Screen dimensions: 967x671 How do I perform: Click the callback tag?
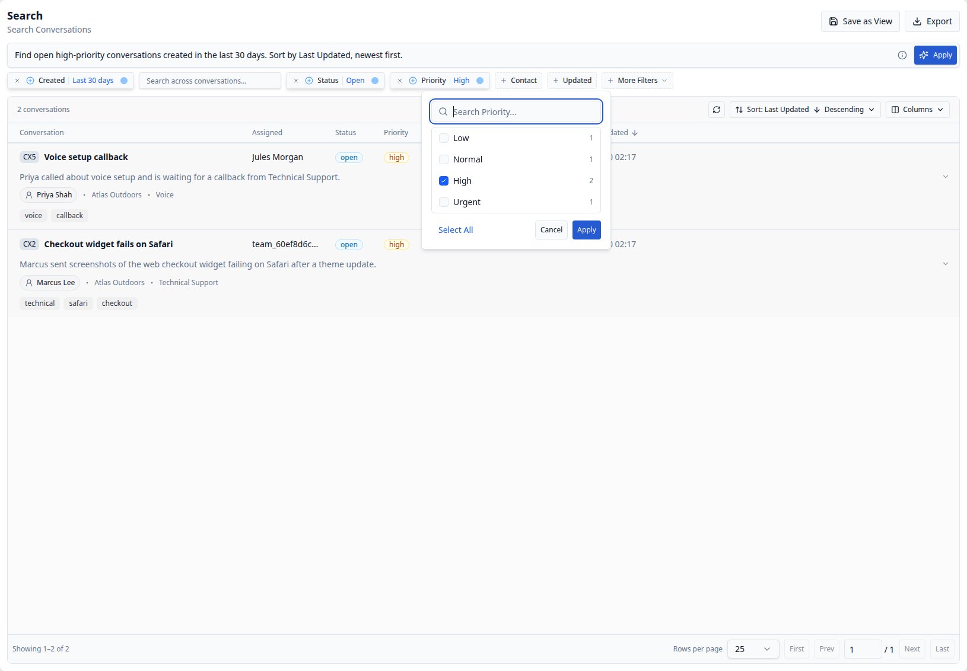point(69,216)
